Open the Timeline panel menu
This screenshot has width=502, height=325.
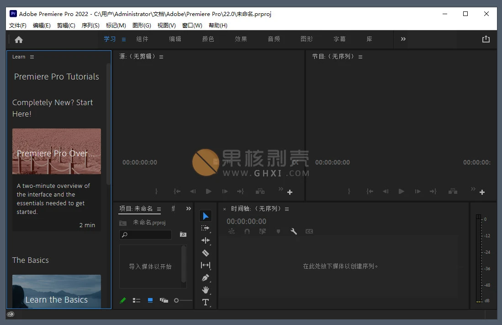[x=287, y=209]
